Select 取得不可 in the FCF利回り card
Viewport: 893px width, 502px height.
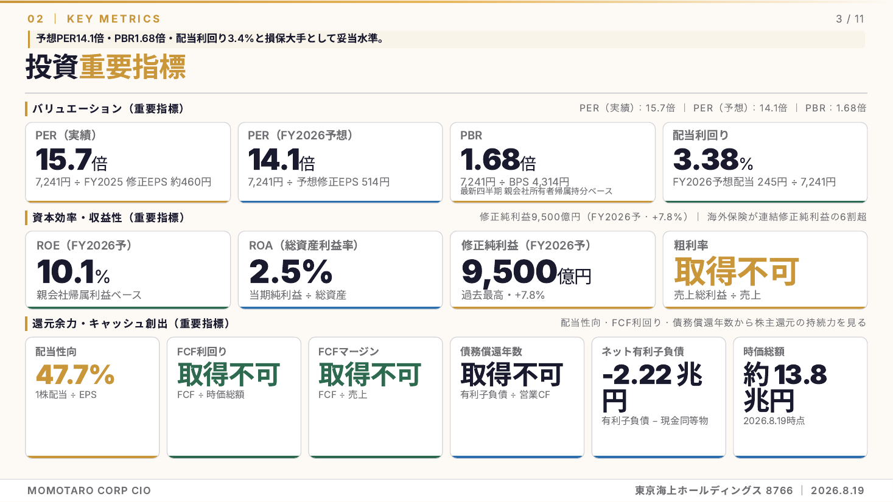coord(228,375)
